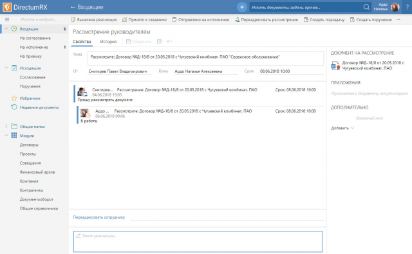The image size is (412, 254).
Task: Open the Финансовый архив module
Action: click(x=37, y=172)
